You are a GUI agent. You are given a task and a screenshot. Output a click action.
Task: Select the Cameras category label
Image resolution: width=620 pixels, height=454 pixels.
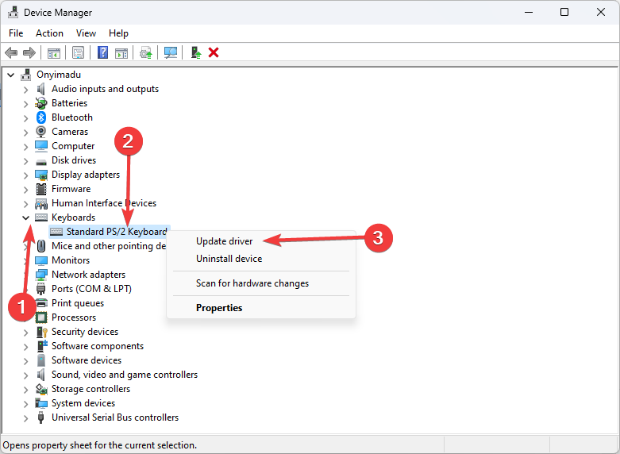(70, 132)
